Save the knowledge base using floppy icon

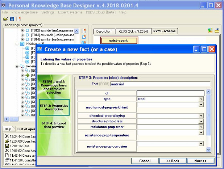click(12, 19)
